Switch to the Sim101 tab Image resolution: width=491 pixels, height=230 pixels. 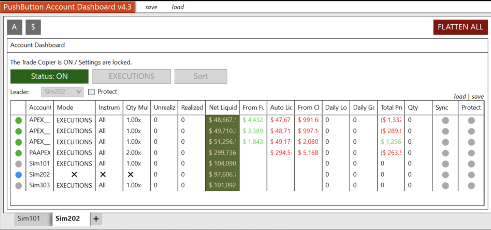click(29, 219)
